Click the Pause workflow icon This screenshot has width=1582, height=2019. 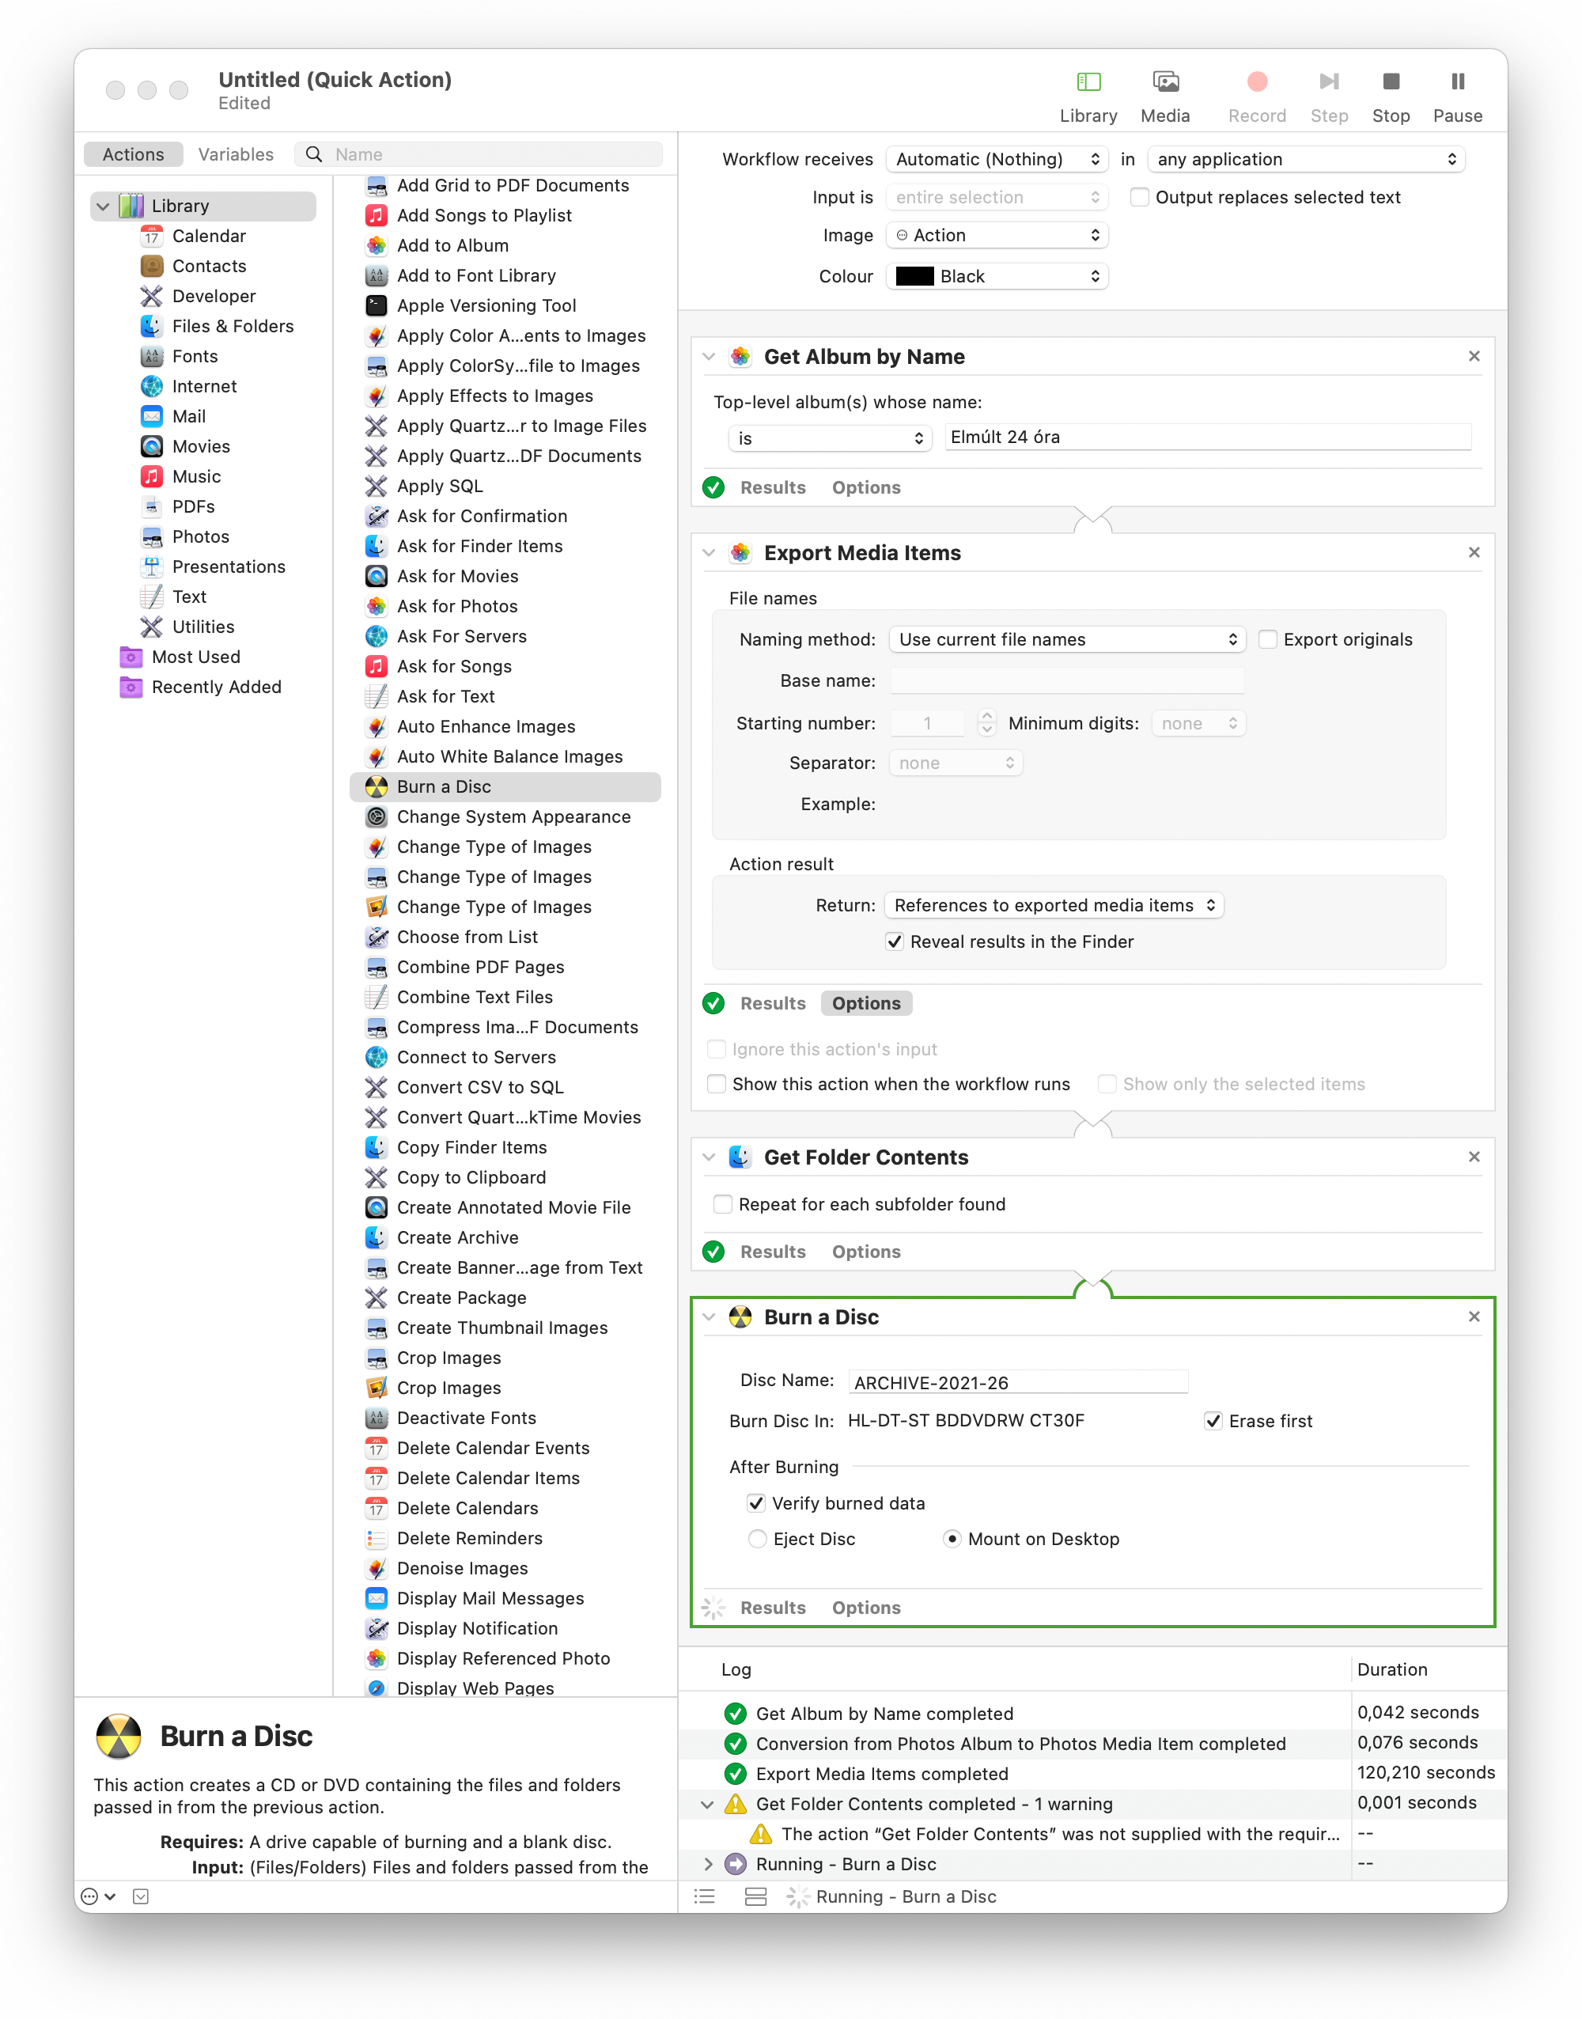[x=1457, y=82]
